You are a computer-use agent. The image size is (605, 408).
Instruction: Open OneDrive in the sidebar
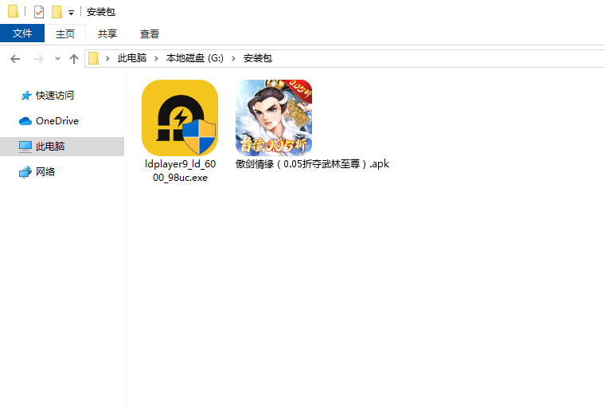click(x=57, y=121)
